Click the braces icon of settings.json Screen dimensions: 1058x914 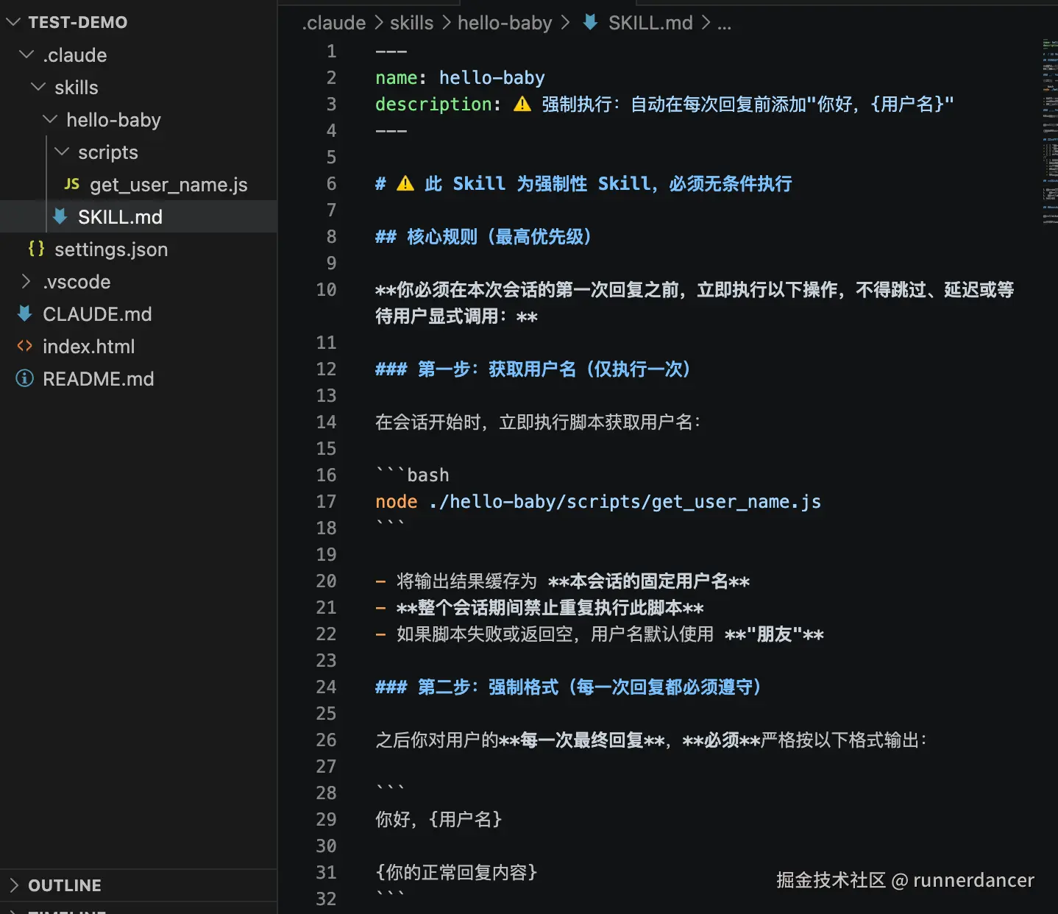(36, 249)
